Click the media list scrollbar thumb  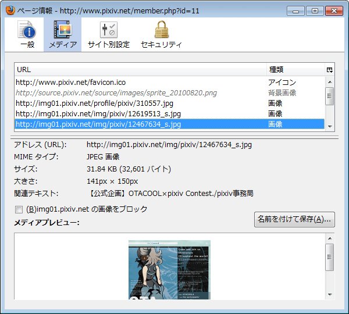330,96
